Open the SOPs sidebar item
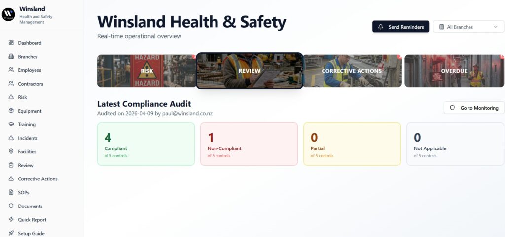 click(x=24, y=193)
